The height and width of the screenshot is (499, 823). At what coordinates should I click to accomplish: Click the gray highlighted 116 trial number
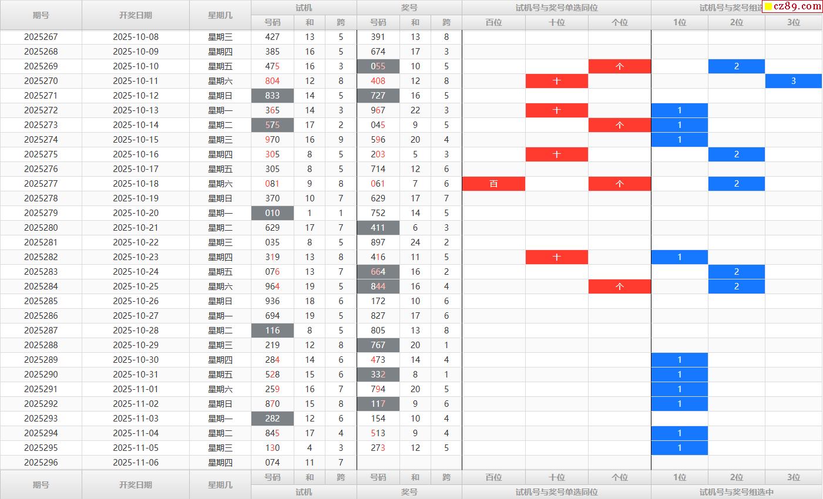[273, 331]
